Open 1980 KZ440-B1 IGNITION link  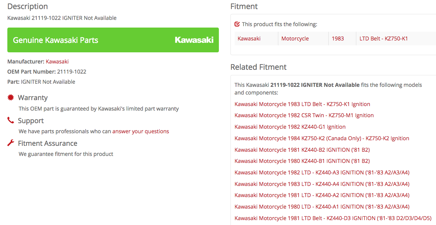pyautogui.click(x=302, y=161)
